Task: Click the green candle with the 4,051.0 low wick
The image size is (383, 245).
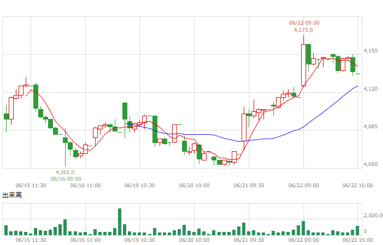Action: (65, 140)
